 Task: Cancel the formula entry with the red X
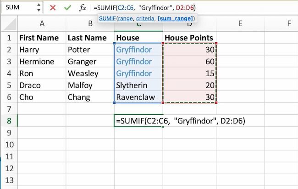pyautogui.click(x=53, y=8)
